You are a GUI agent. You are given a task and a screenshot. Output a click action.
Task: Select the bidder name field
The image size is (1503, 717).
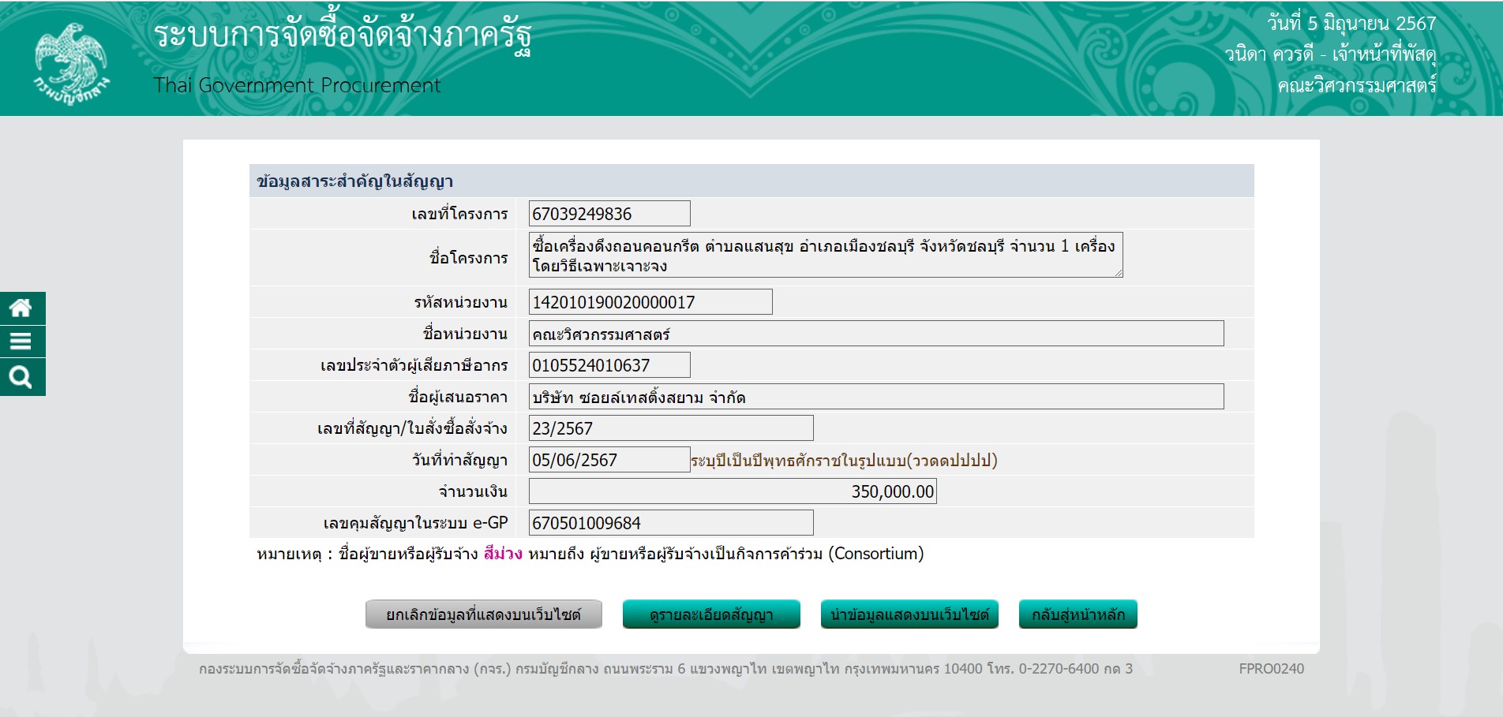pyautogui.click(x=875, y=397)
